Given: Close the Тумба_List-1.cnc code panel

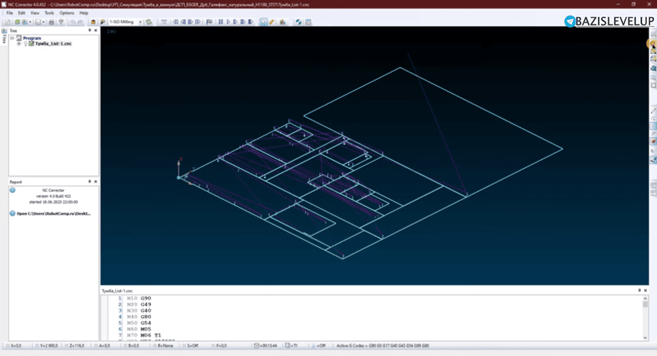Looking at the screenshot, I should pos(646,290).
